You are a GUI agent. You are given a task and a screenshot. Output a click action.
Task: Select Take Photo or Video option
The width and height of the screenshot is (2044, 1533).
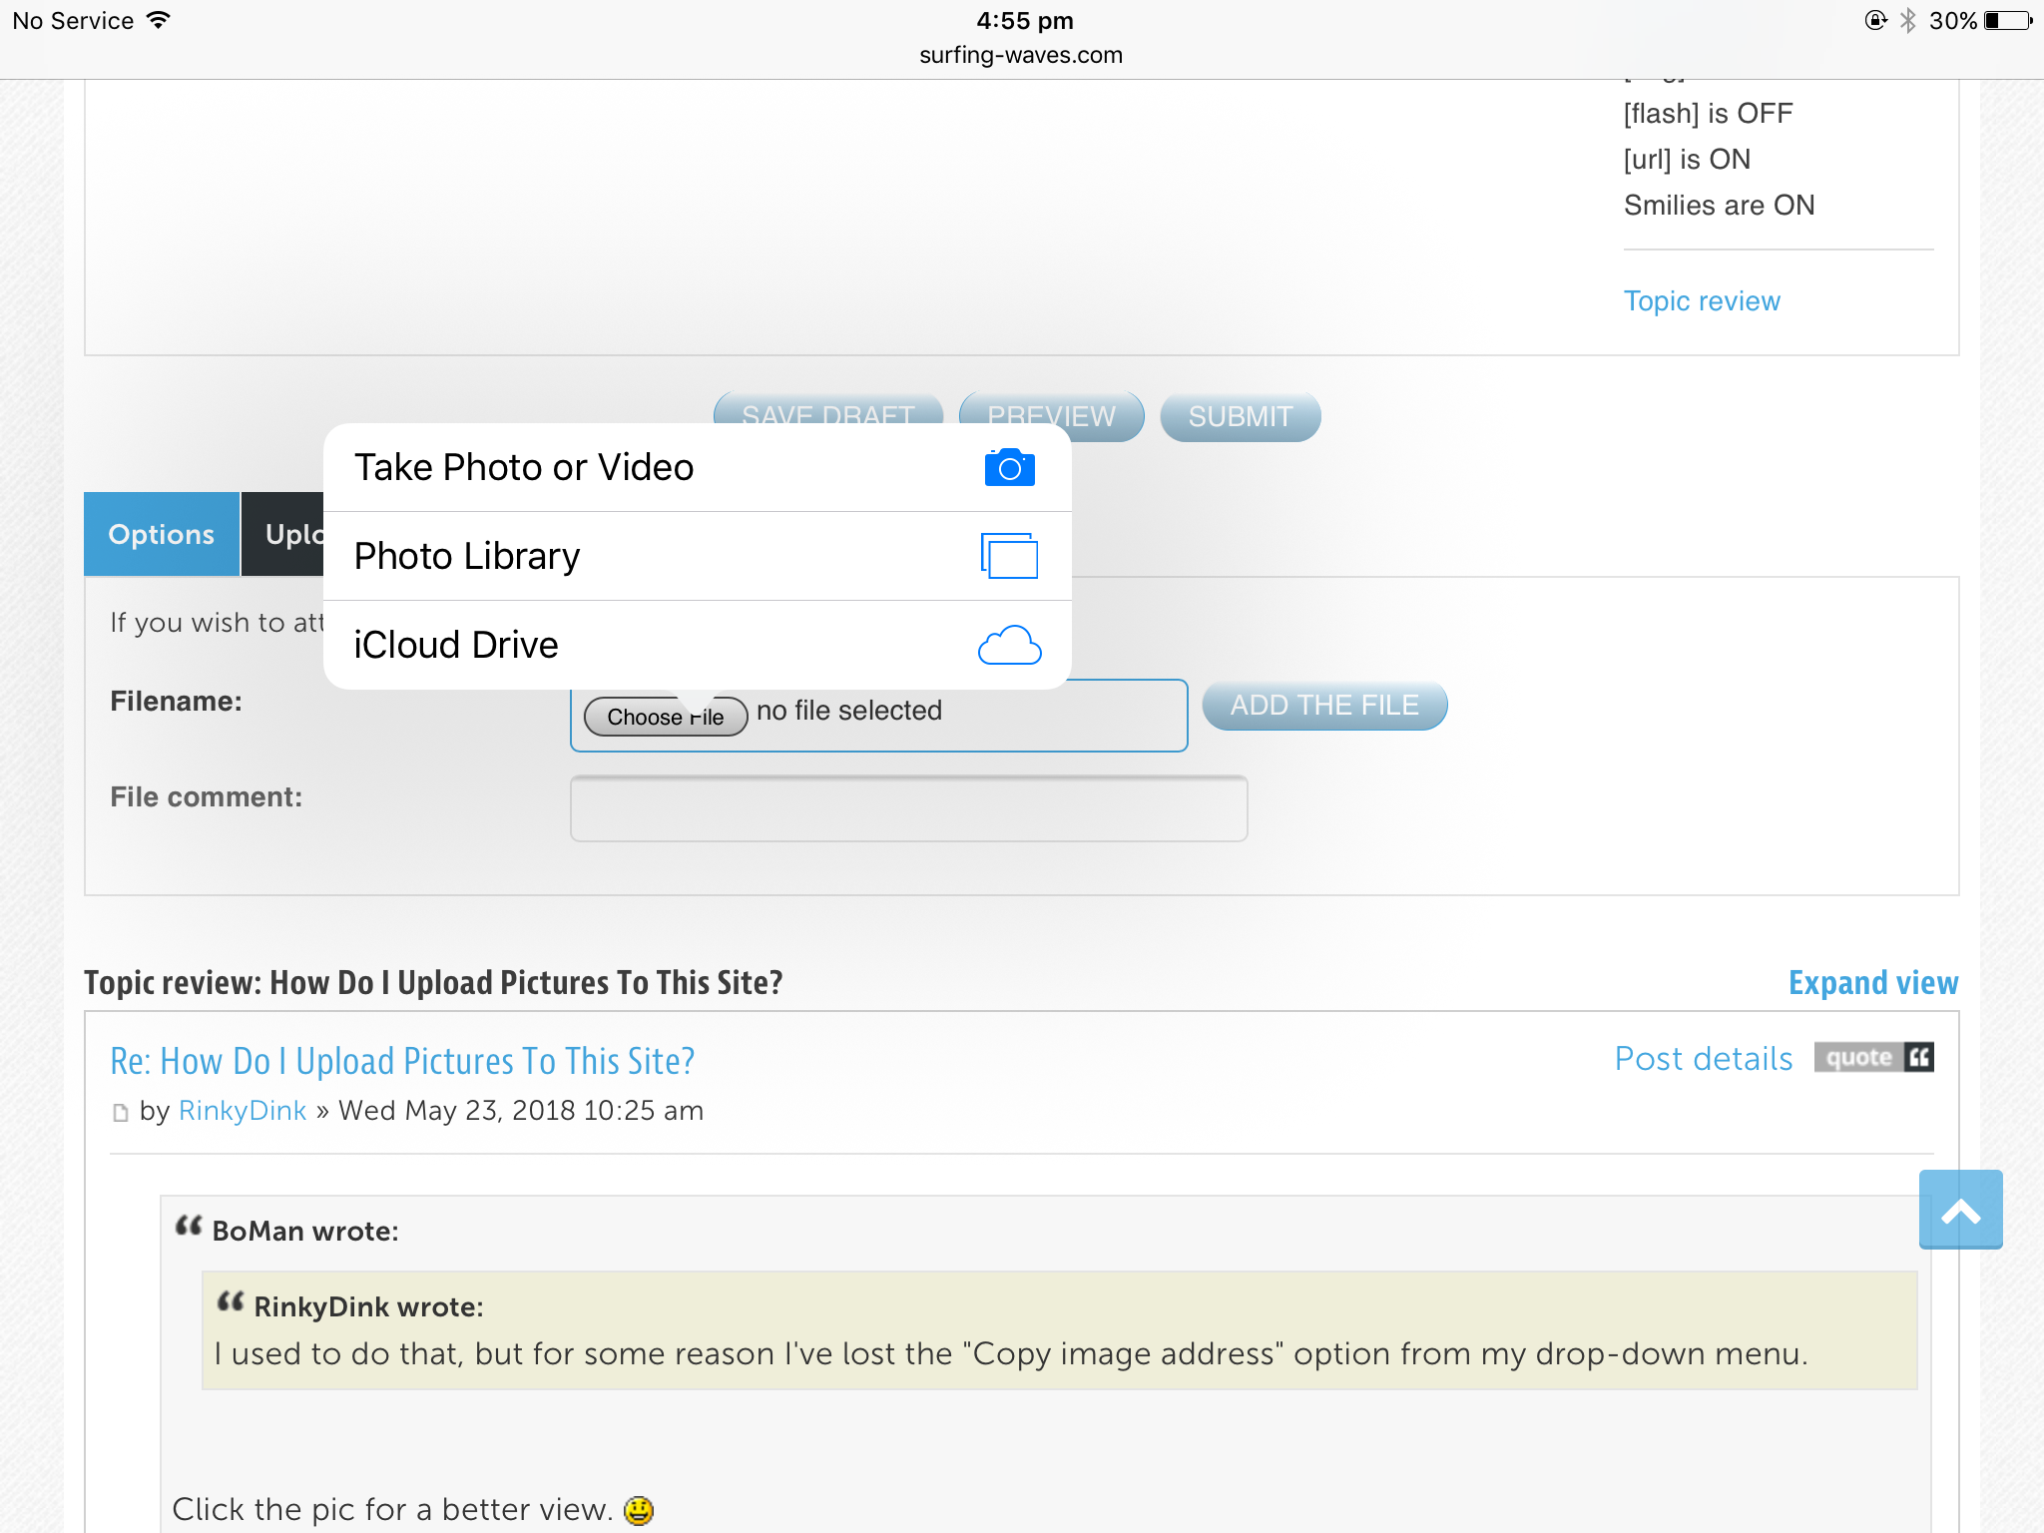click(524, 467)
